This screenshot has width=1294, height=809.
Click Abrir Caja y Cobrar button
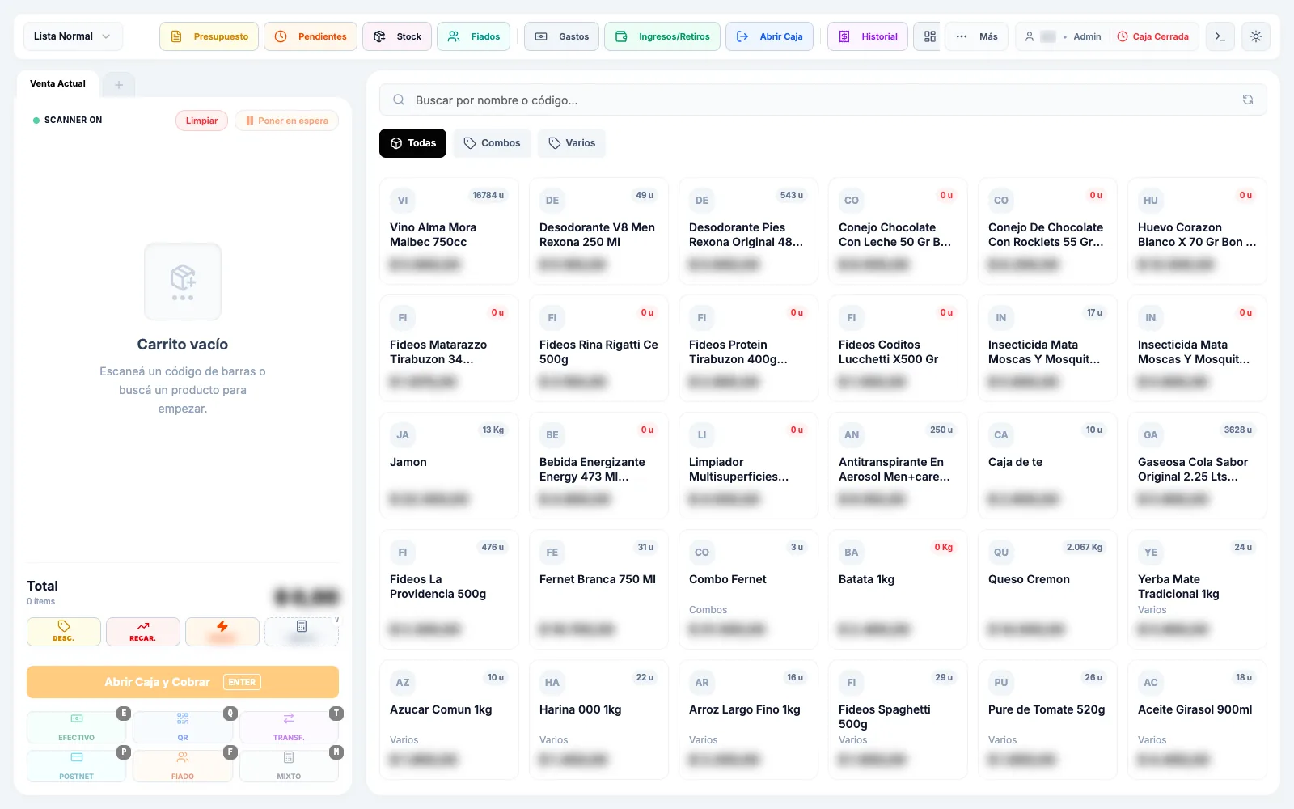coord(183,682)
